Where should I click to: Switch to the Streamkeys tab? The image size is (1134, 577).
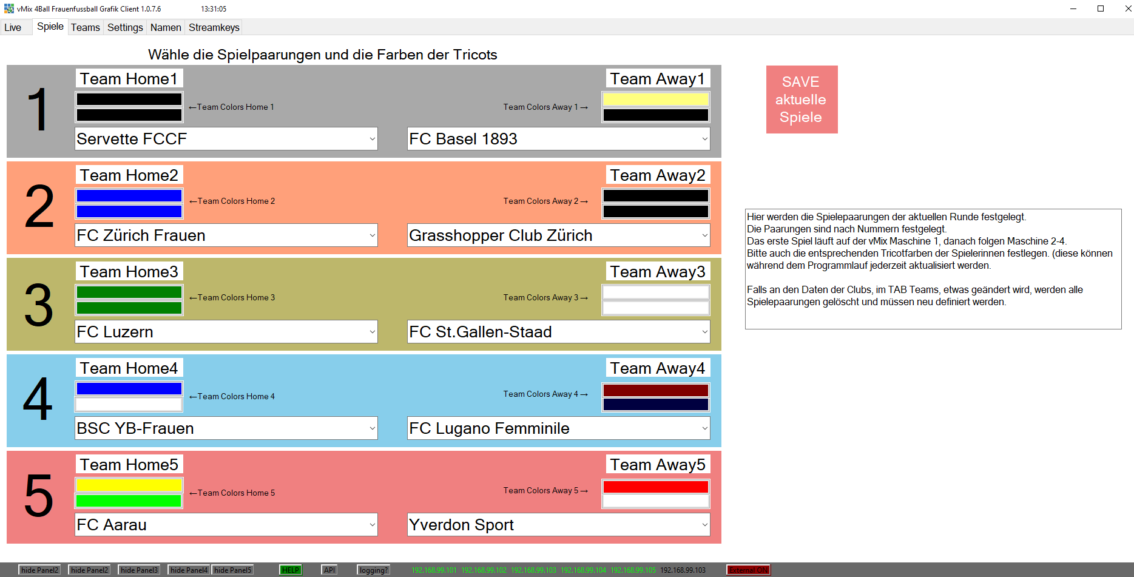214,27
